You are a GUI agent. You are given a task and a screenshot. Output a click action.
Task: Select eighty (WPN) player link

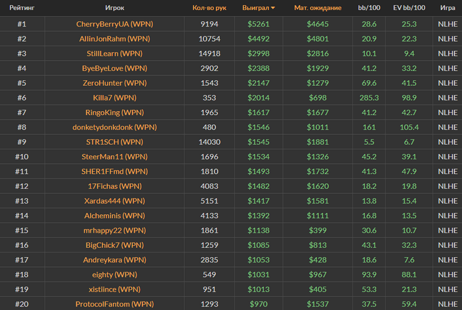pos(115,274)
